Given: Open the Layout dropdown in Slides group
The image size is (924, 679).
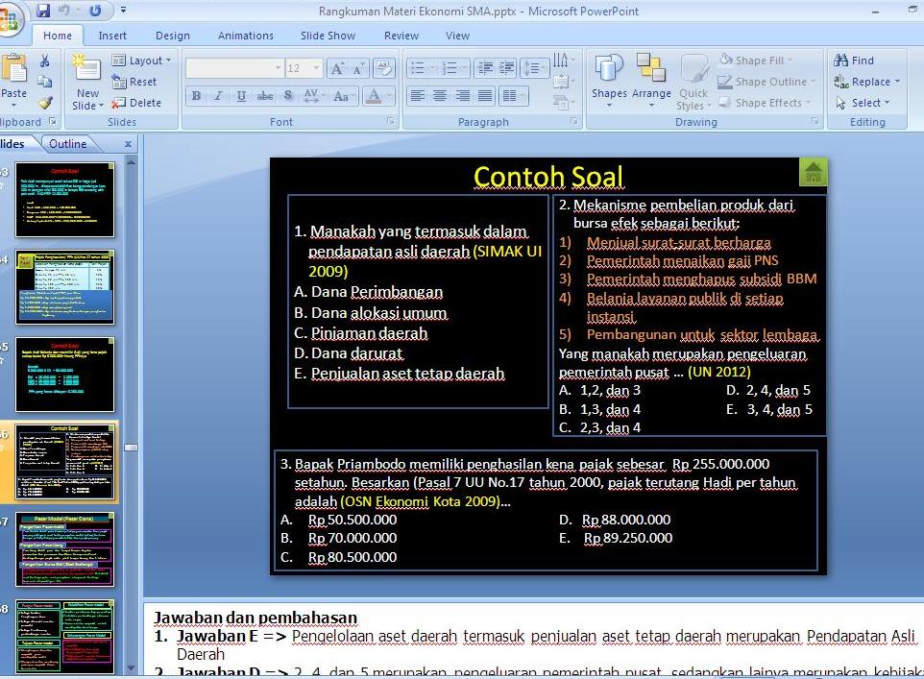Looking at the screenshot, I should pos(142,60).
